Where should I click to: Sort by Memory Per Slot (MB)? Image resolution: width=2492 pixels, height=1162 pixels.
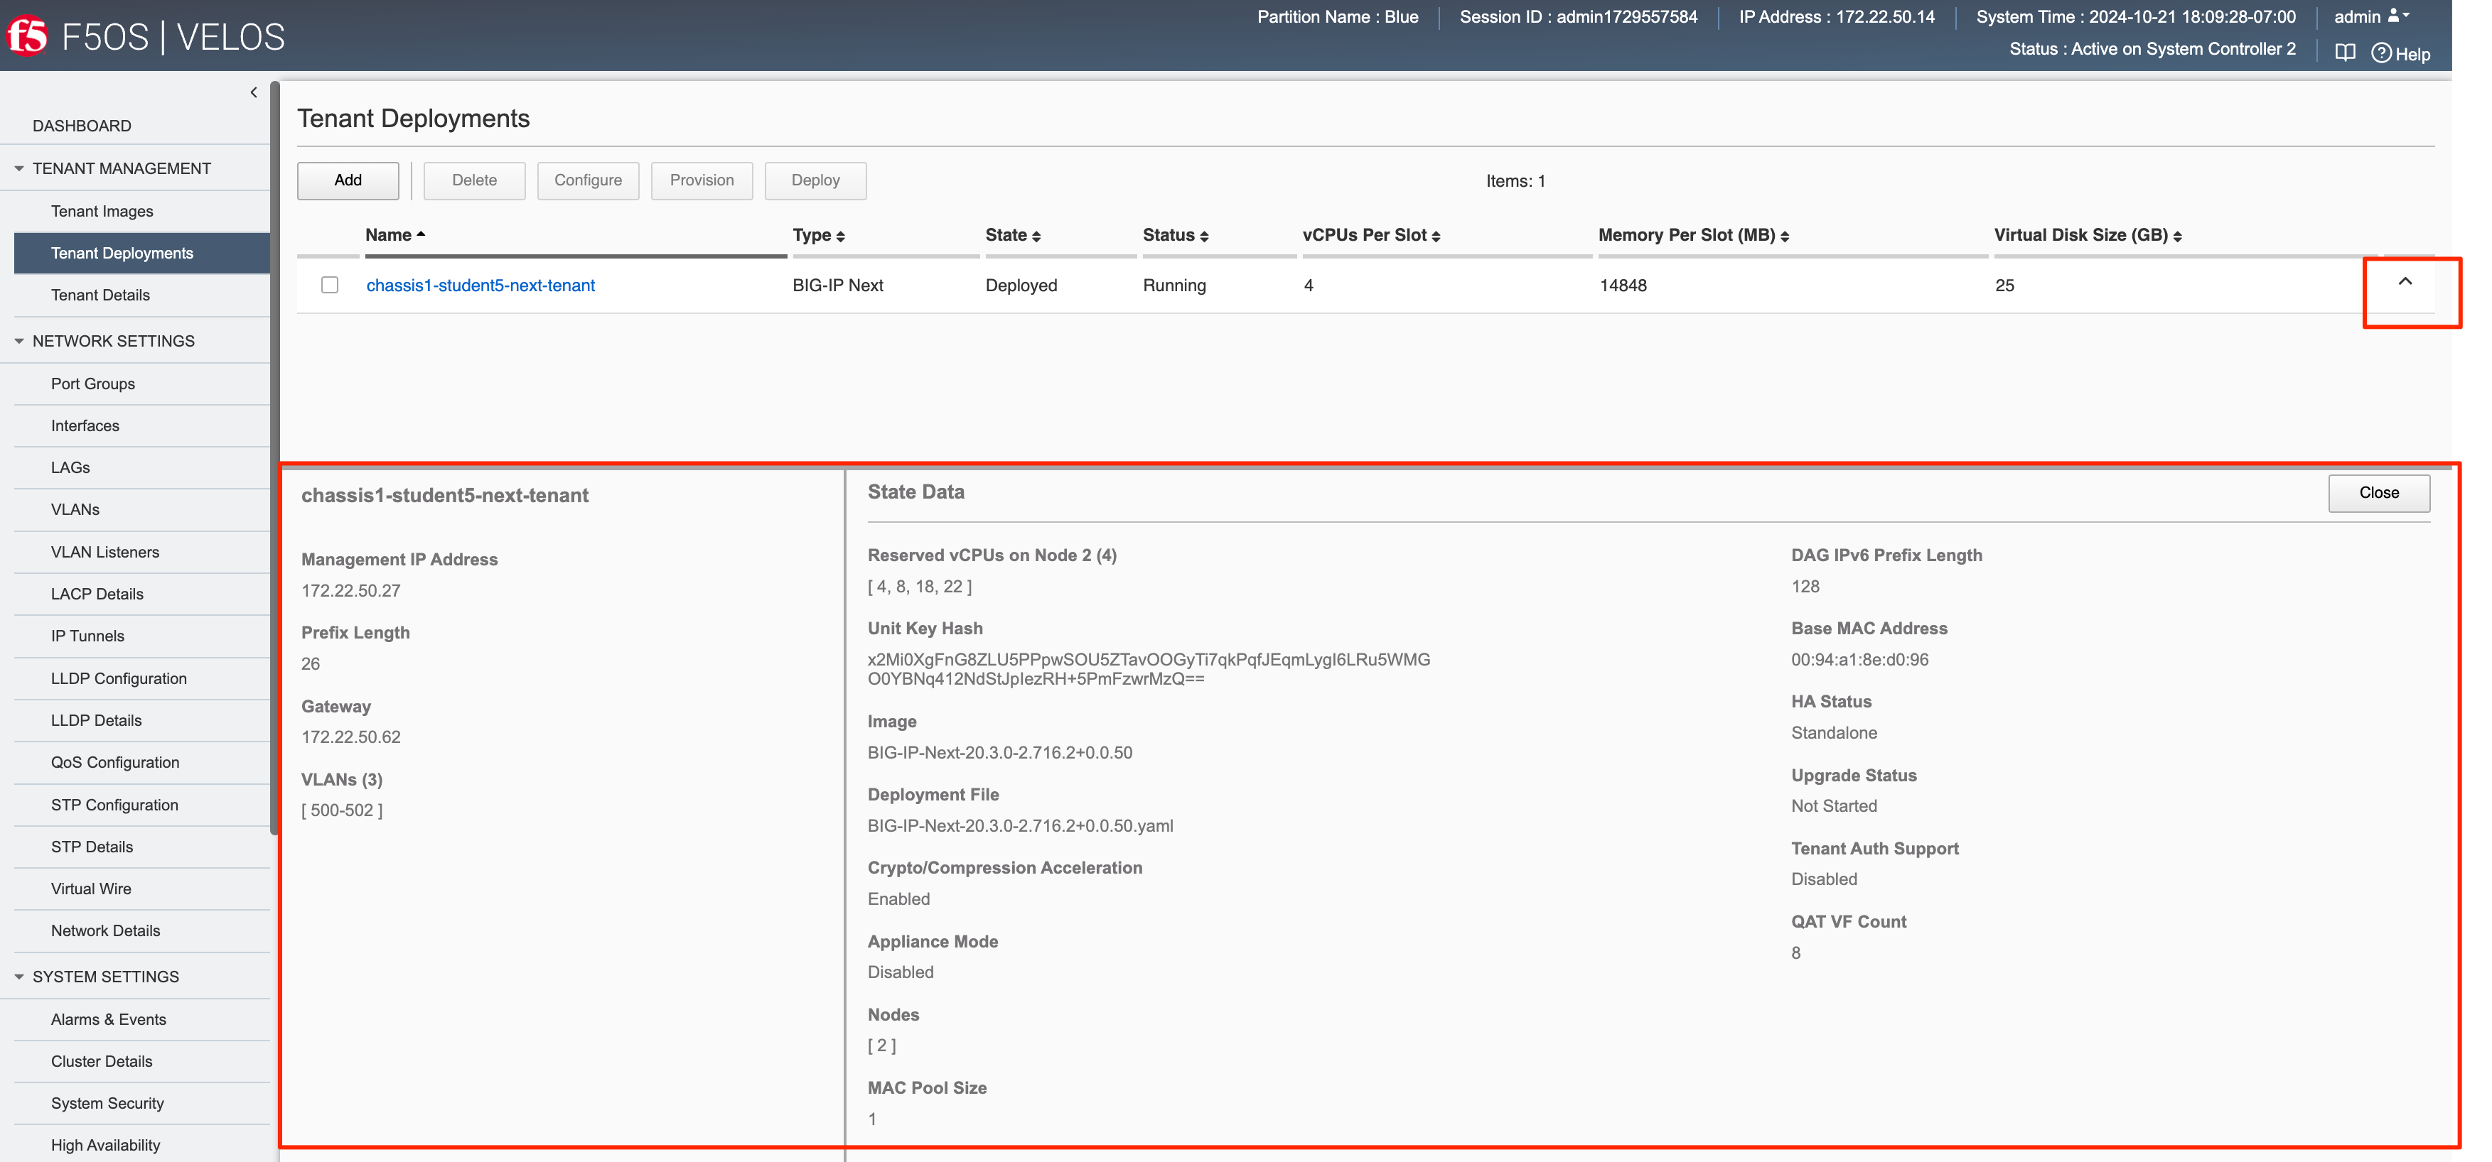coord(1693,235)
